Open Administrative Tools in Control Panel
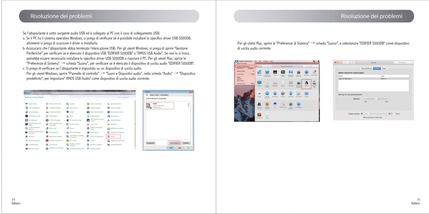This screenshot has width=429, height=214. [x=53, y=104]
